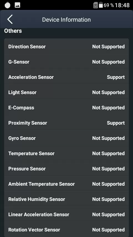Tap the 18:48 clock in status bar

point(122,5)
